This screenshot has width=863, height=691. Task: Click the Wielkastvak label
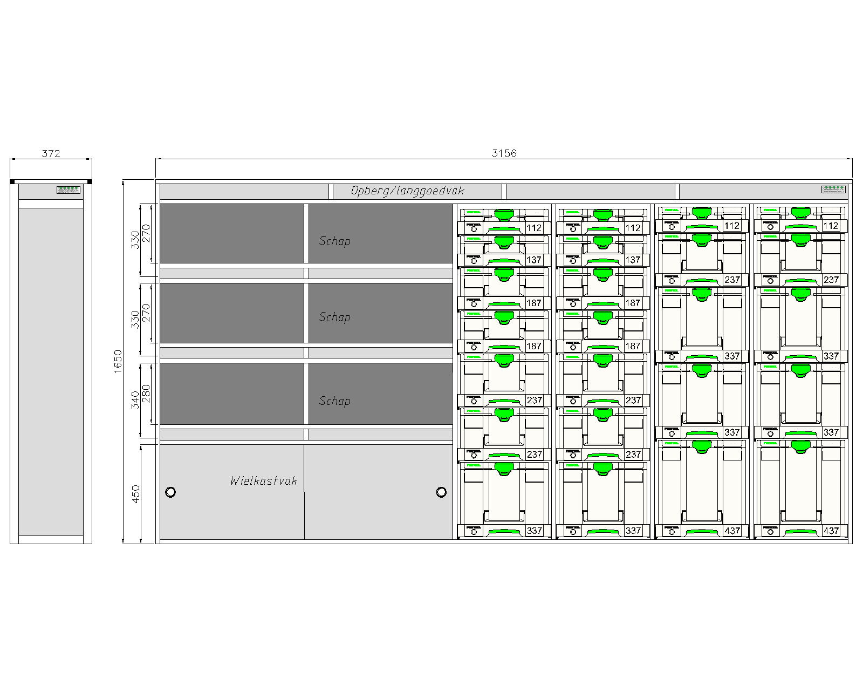point(264,480)
